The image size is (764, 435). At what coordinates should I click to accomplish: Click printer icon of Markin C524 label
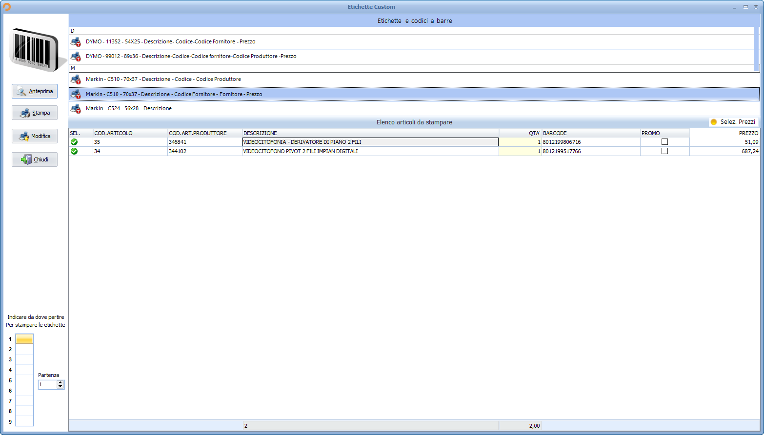(x=76, y=108)
